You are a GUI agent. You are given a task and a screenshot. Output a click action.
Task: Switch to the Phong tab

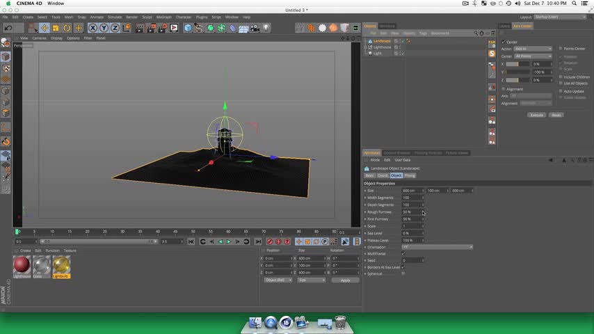coord(410,175)
